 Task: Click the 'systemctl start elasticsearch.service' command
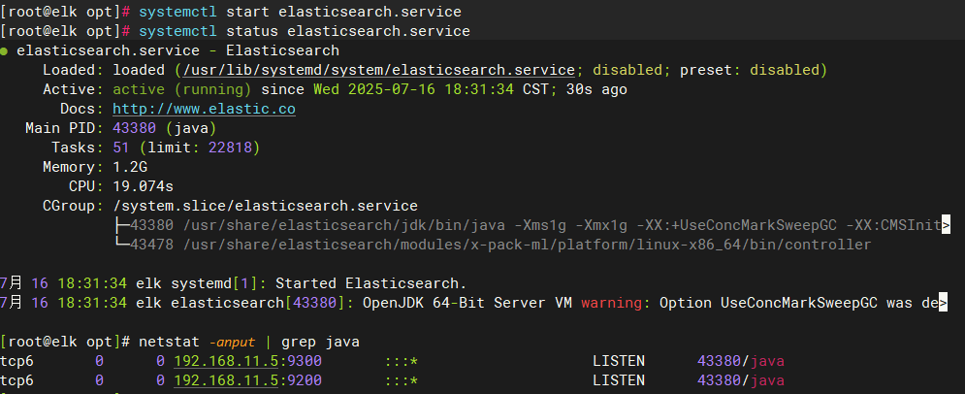300,12
